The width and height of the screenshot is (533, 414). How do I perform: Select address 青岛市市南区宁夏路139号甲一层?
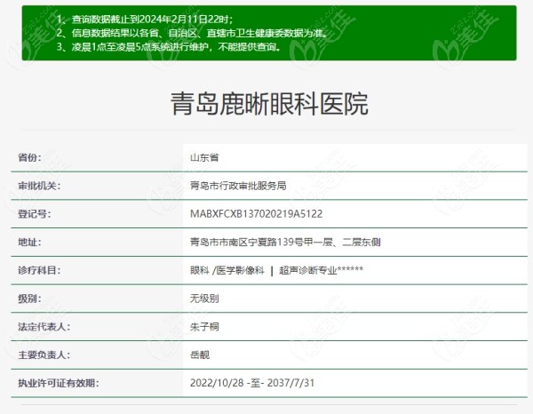[x=261, y=242]
